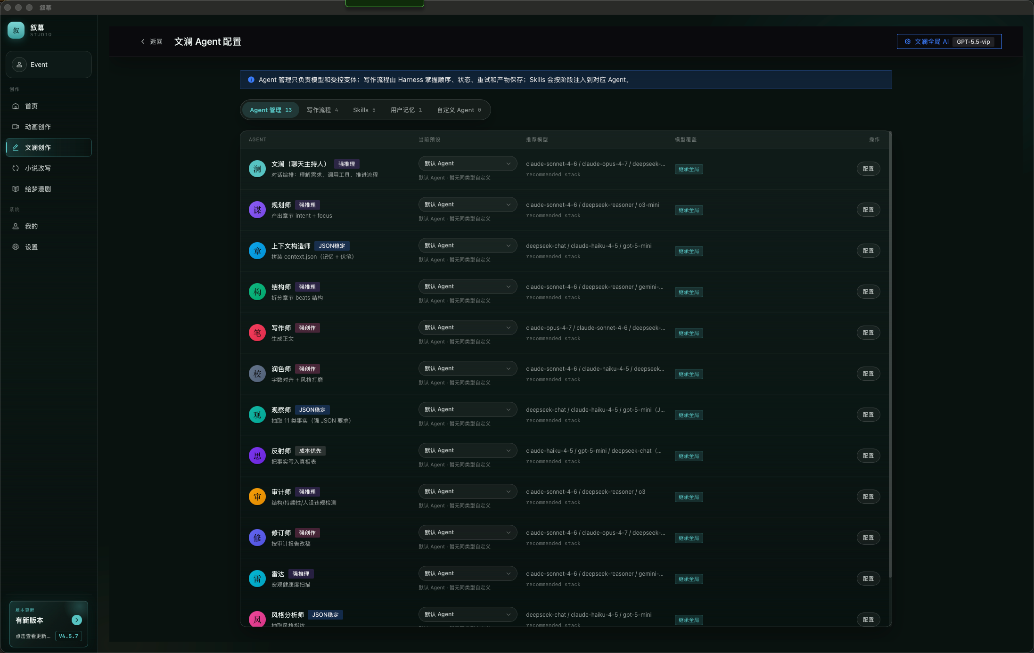Click the 首页 home icon
The image size is (1034, 653).
point(16,106)
